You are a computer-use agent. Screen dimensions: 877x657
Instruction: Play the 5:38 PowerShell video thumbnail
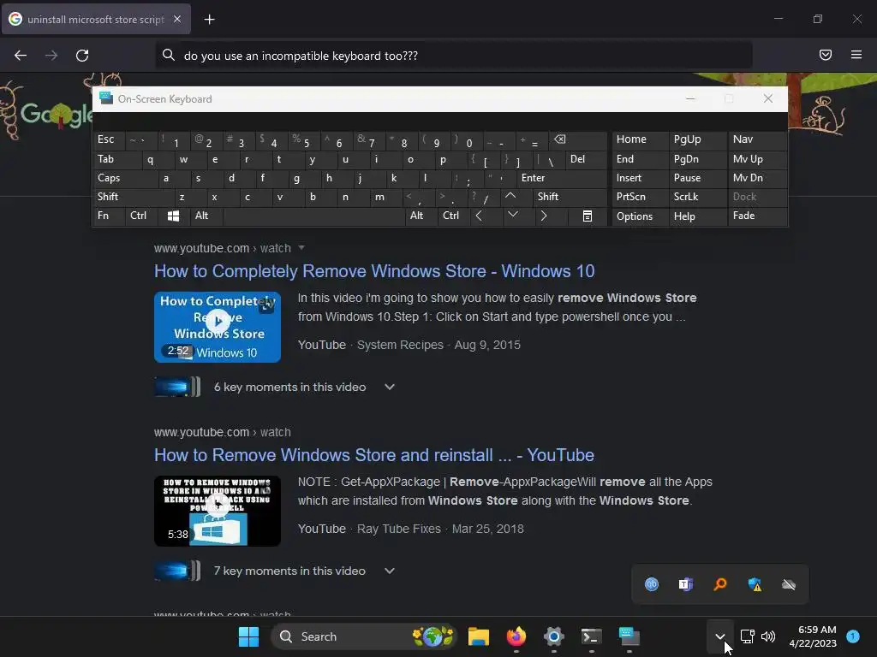point(218,511)
